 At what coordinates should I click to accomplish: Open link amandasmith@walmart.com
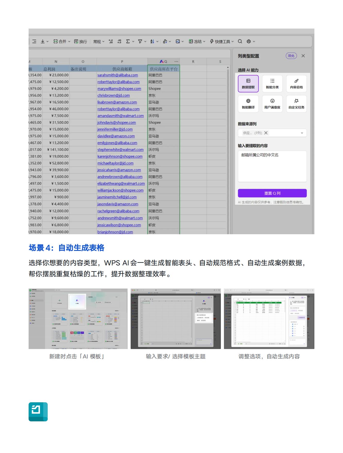click(121, 116)
